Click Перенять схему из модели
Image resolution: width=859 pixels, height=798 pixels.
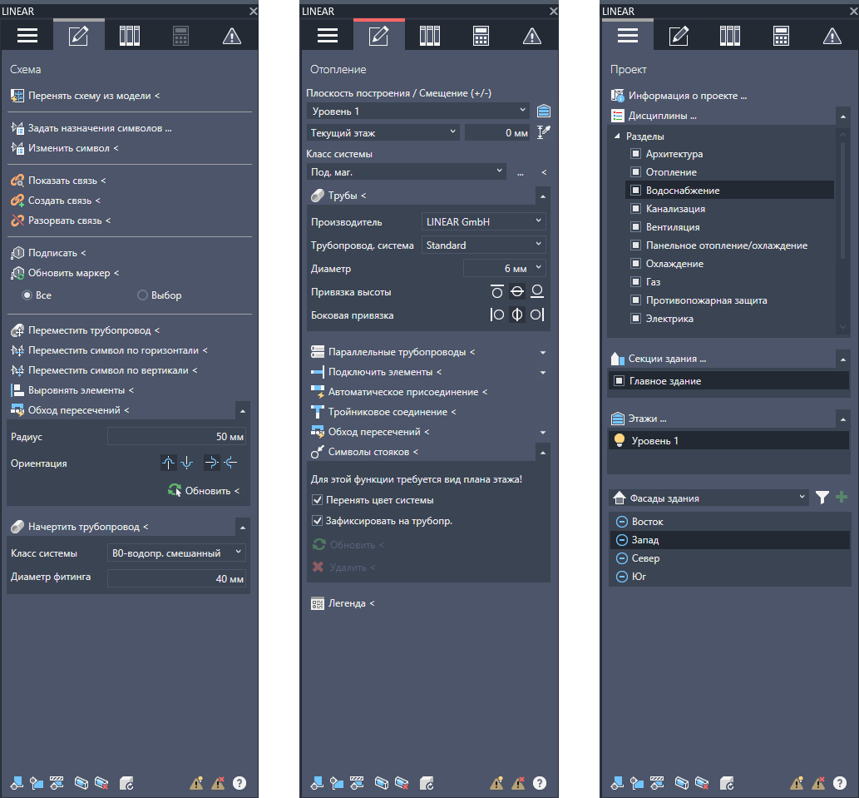pyautogui.click(x=93, y=96)
